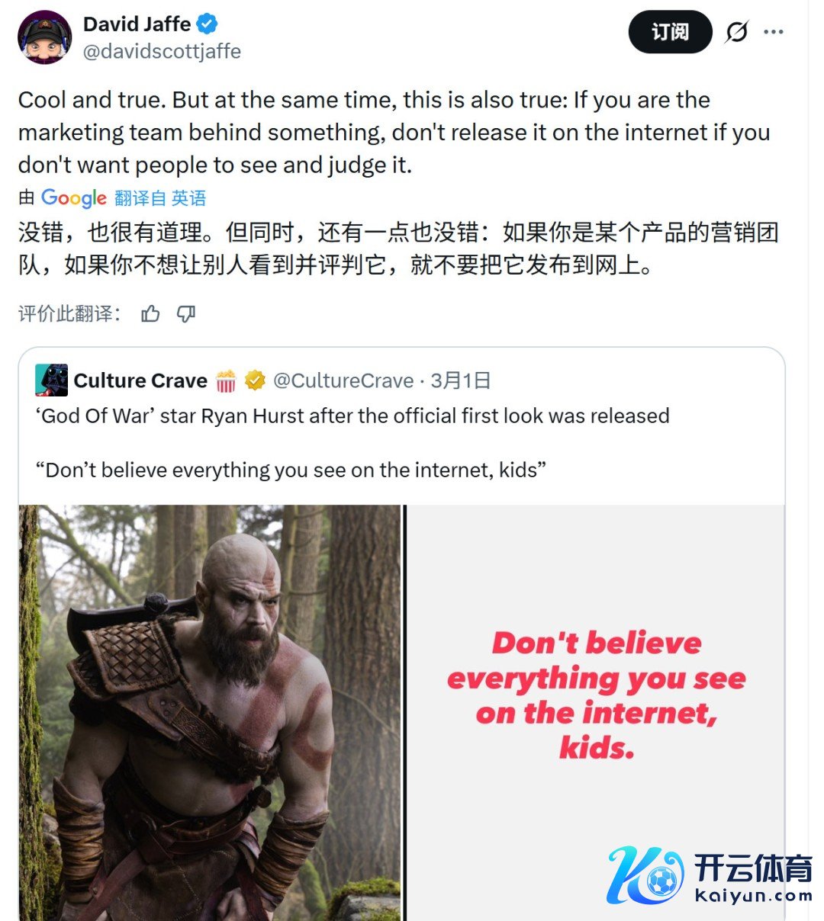Click the Culture Crave avatar icon
Image resolution: width=824 pixels, height=921 pixels.
[x=51, y=380]
